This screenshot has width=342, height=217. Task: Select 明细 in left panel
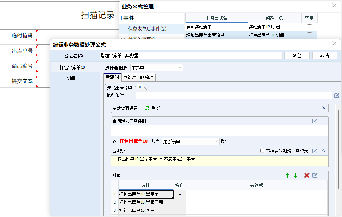[71, 78]
